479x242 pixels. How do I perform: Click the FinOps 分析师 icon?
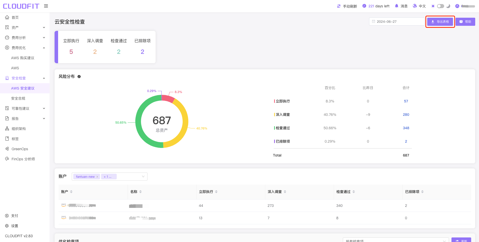7,159
